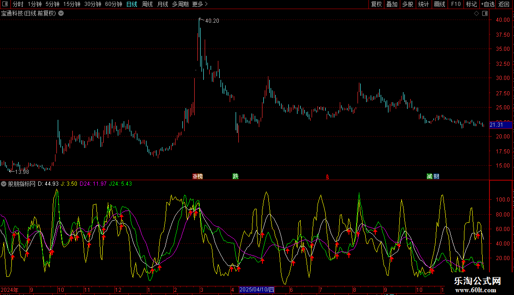The width and height of the screenshot is (514, 295).
Task: Click the 2024年 year label on time axis
Action: 10,290
